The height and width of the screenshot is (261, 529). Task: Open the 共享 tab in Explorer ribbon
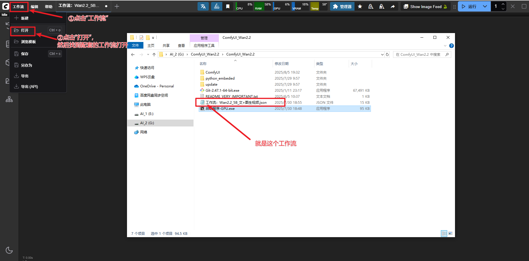pyautogui.click(x=166, y=45)
